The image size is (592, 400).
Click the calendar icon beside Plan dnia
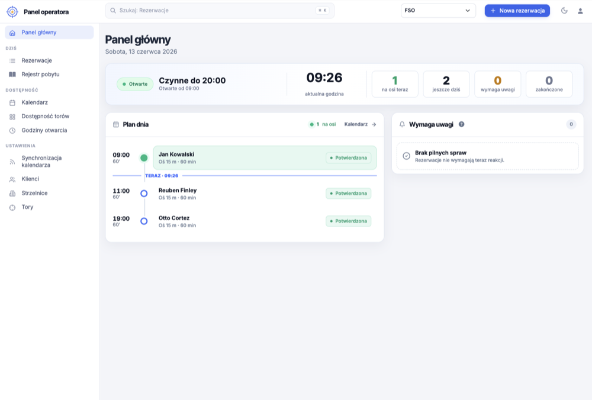116,124
